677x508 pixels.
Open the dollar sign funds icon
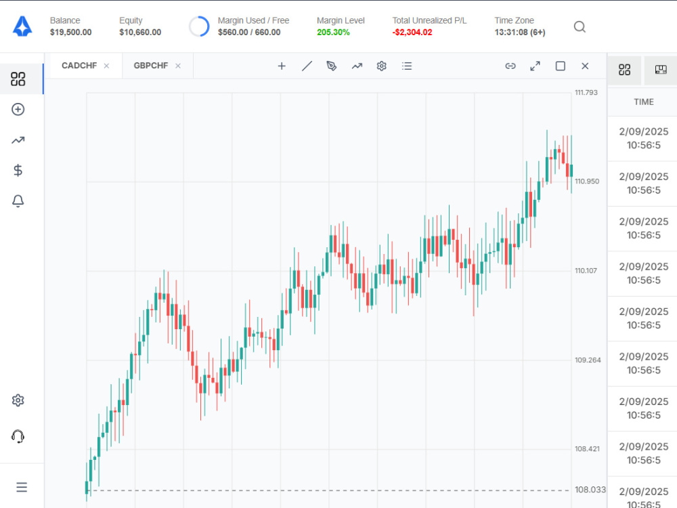coord(18,170)
